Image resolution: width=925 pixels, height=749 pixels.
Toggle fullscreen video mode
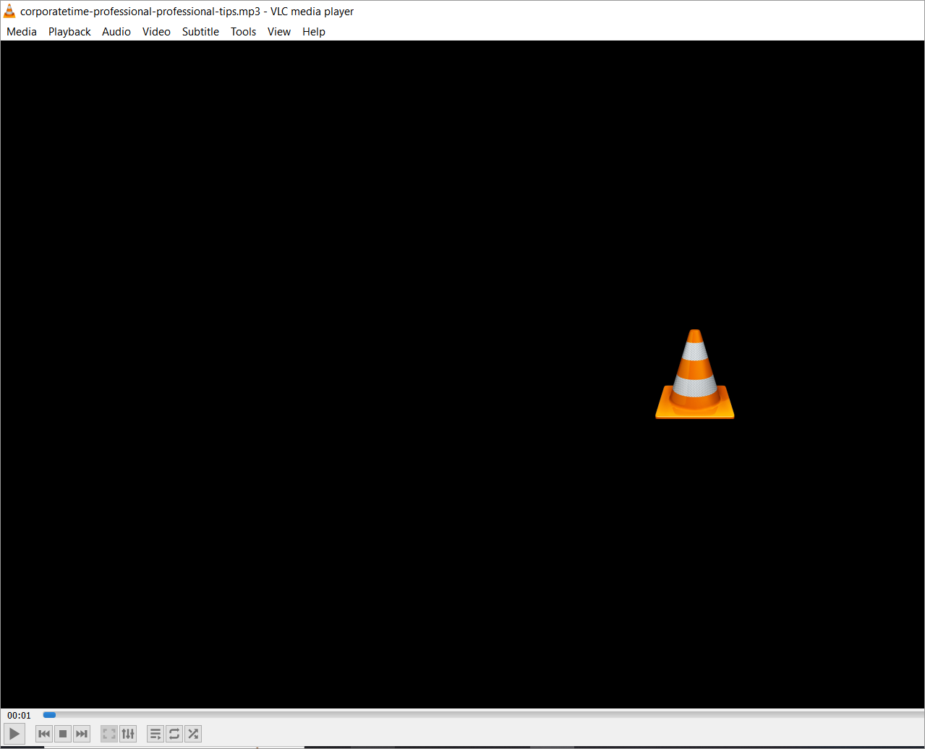109,734
